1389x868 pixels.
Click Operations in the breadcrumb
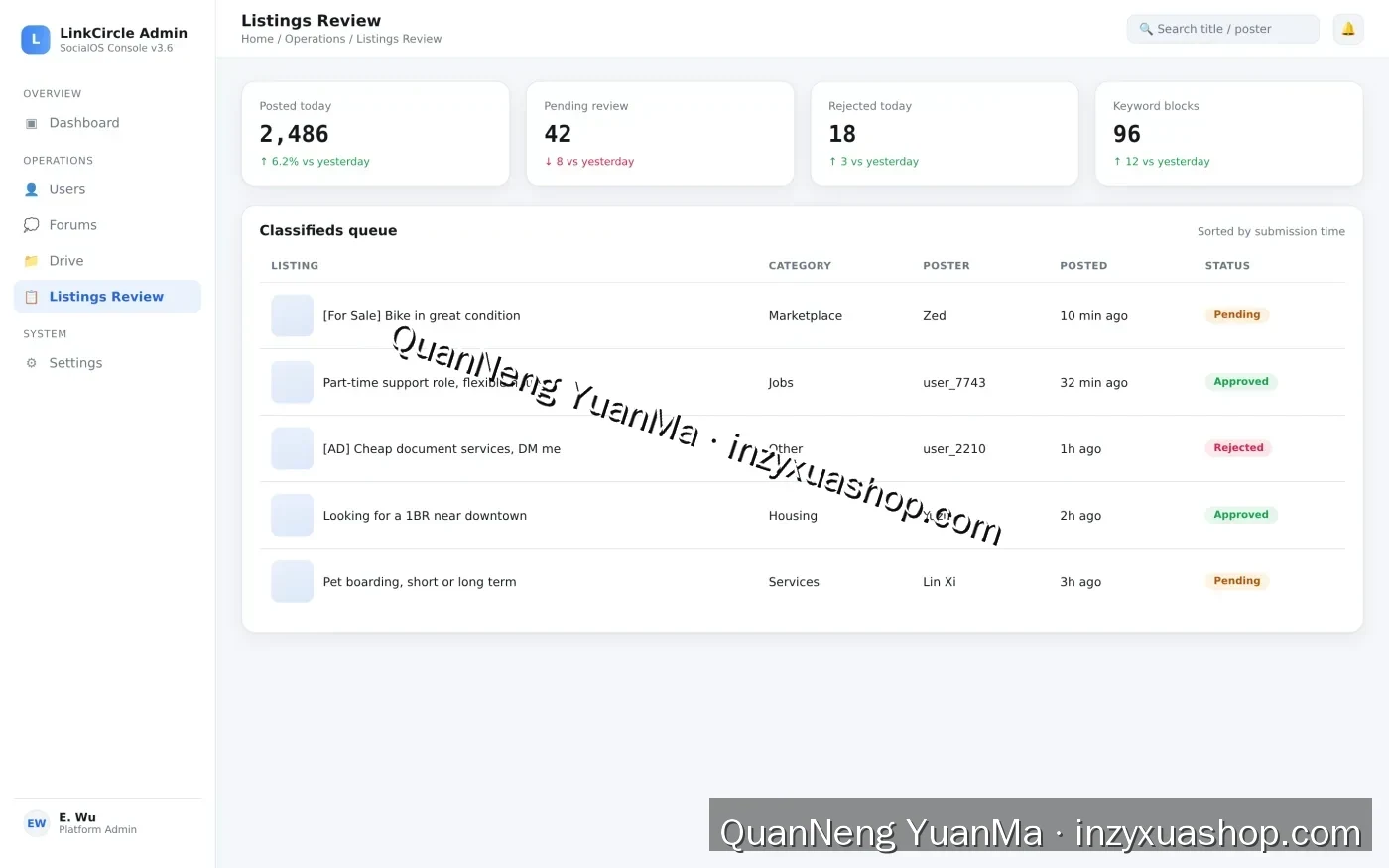pyautogui.click(x=315, y=39)
